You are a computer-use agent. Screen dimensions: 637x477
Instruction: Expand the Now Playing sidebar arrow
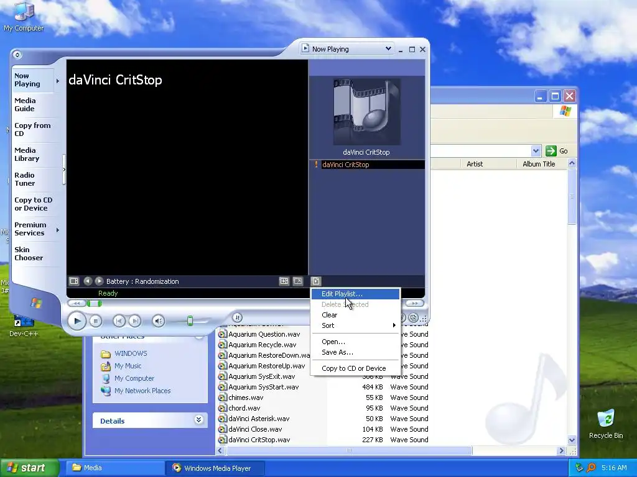coord(58,81)
